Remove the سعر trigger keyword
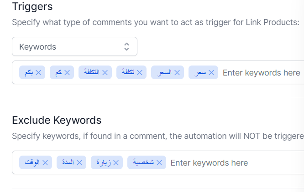 [211, 73]
